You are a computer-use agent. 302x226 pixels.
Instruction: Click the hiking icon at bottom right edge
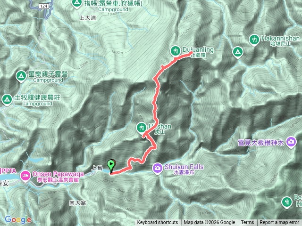pos(287,202)
